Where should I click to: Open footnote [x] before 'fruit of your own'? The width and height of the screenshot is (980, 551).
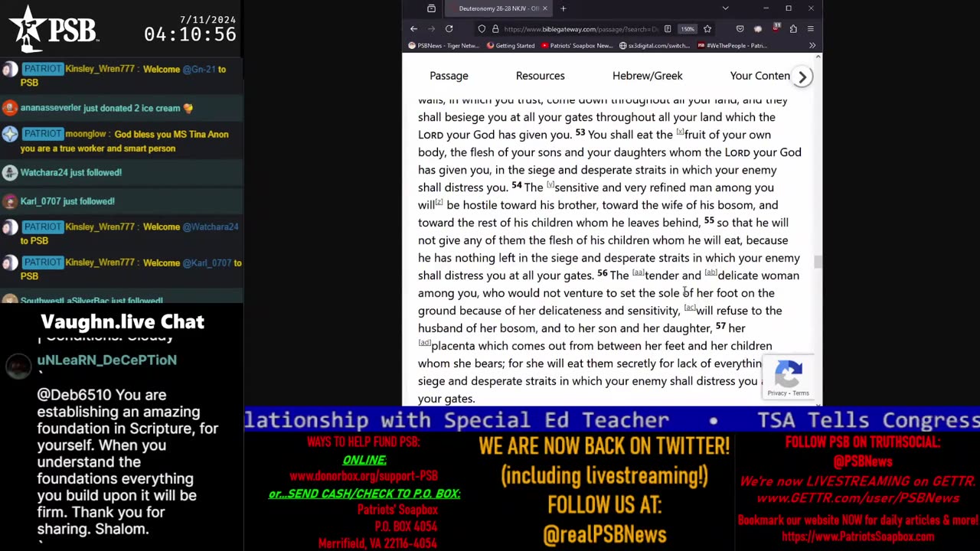(x=680, y=132)
